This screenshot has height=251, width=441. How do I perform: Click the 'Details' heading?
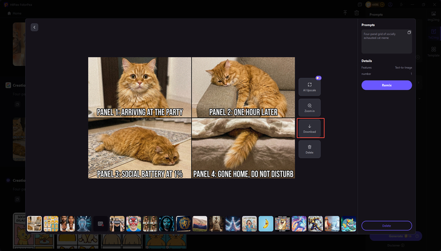tap(367, 61)
